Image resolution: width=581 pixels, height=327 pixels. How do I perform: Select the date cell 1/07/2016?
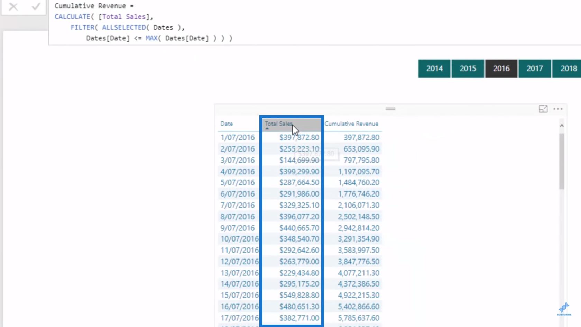237,137
